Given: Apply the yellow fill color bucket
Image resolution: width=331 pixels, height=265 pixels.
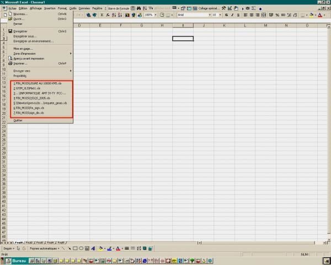Looking at the screenshot, I should coord(311,15).
